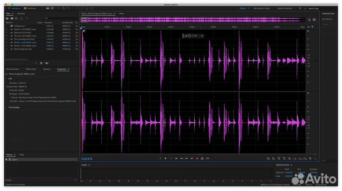Expand the highlighted Wired 48000 1.wav row
Screen dimensions: 342x191
click(x=7, y=43)
